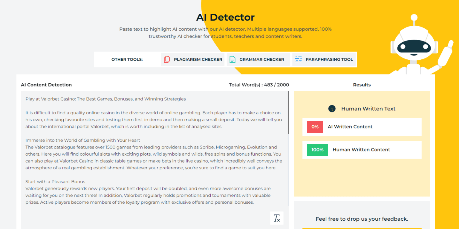Click the 'AI Detector' page heading

coord(225,17)
